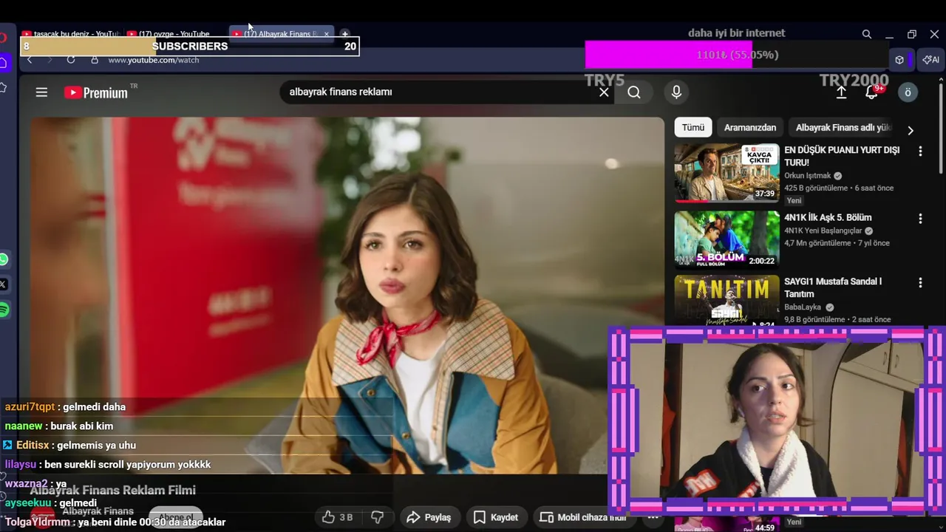Open options for SAYGI1 Mustafa Sandal video
Screen dimensions: 946x532
pyautogui.click(x=920, y=282)
